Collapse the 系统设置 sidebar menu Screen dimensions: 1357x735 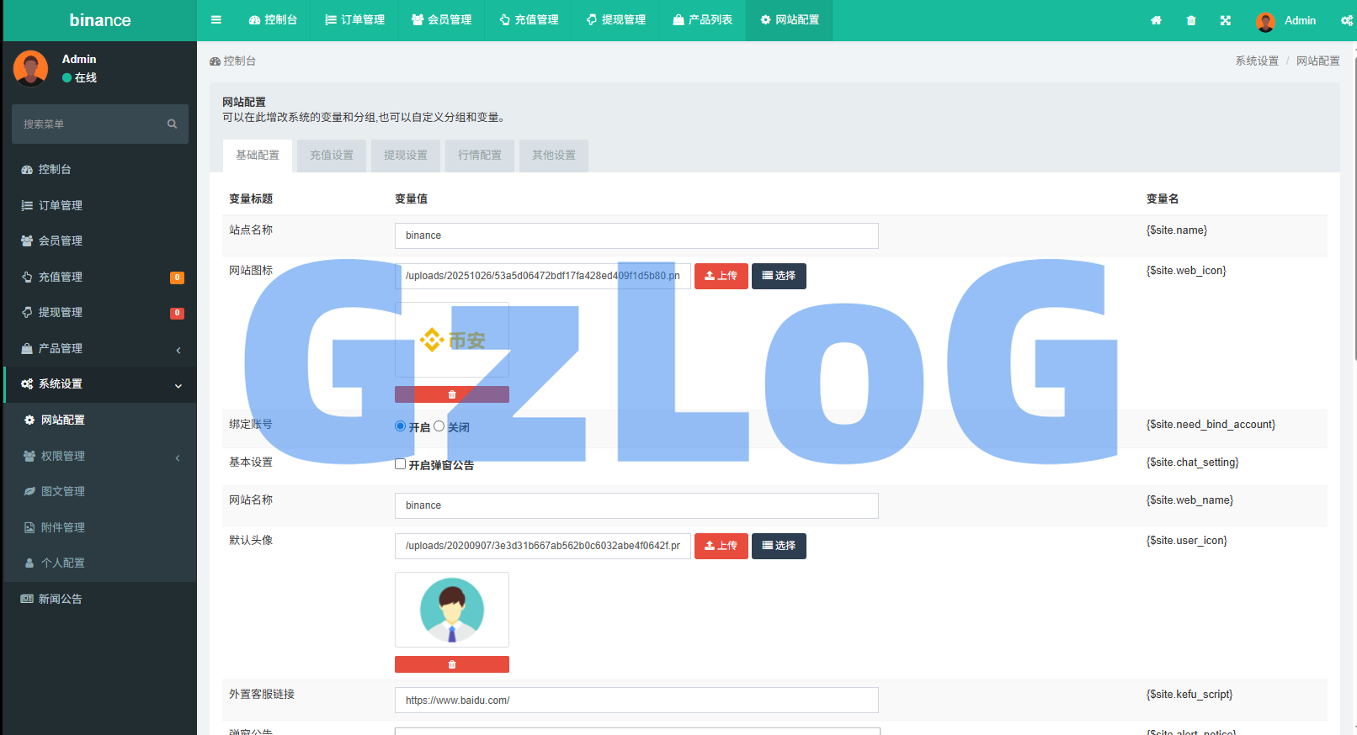coord(99,384)
